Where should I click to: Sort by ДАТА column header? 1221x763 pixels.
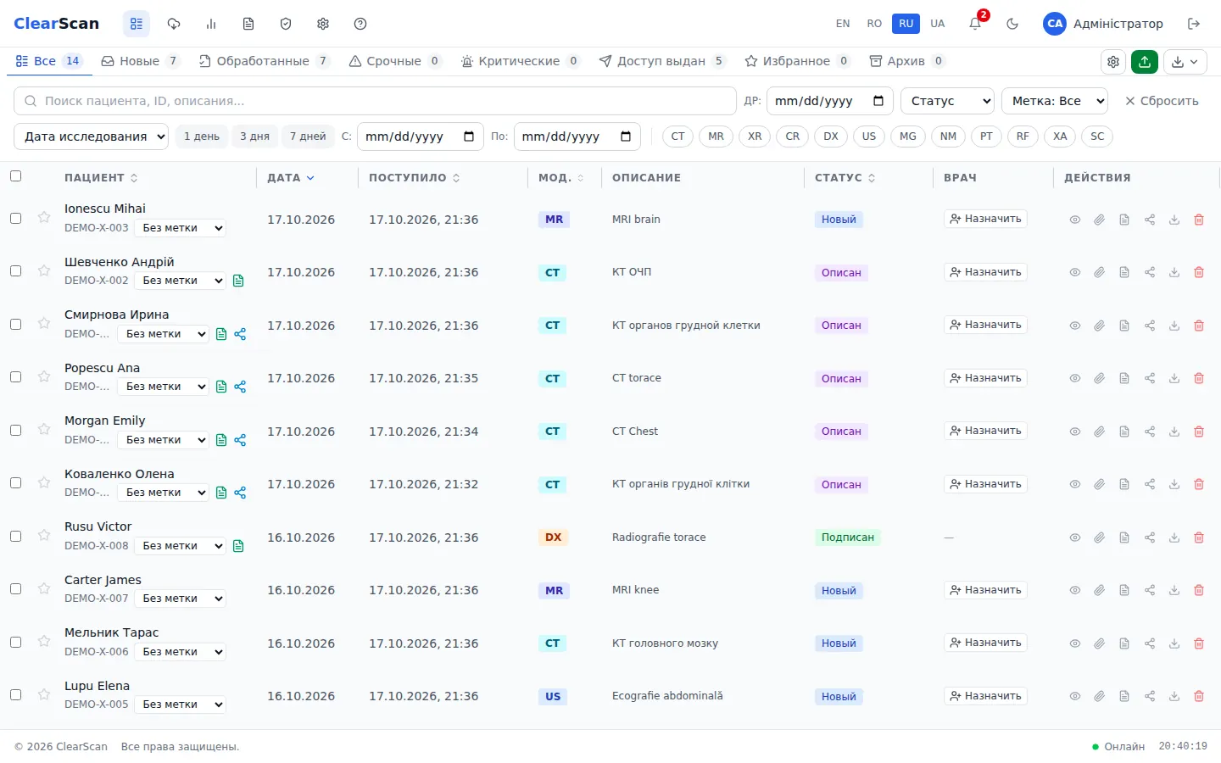pos(291,178)
